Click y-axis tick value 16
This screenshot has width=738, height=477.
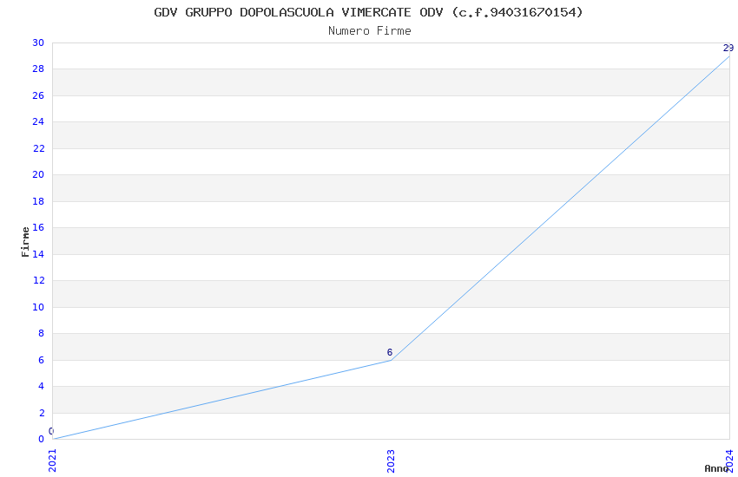(x=38, y=227)
